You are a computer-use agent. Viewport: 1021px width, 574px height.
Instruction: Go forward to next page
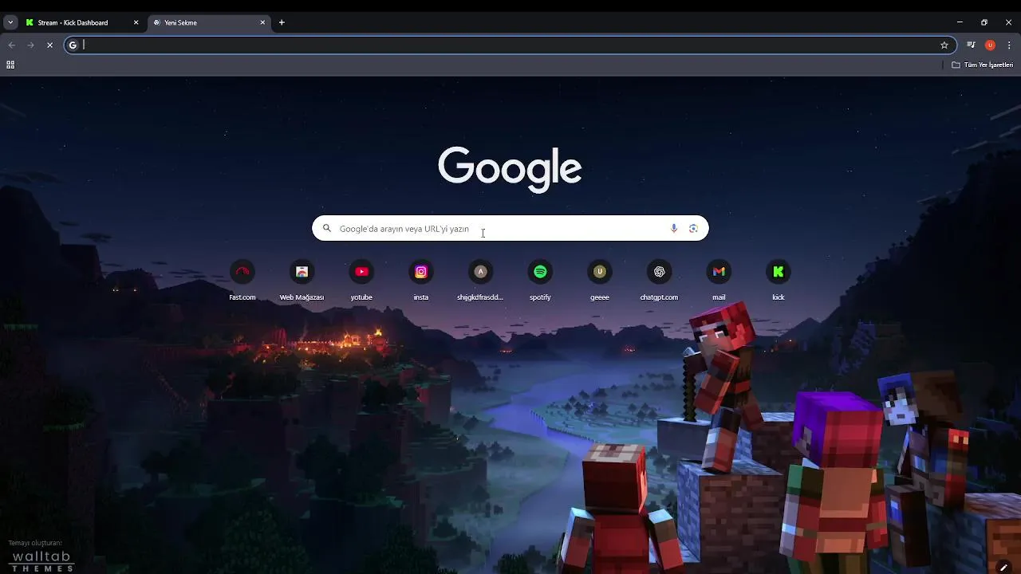(30, 45)
